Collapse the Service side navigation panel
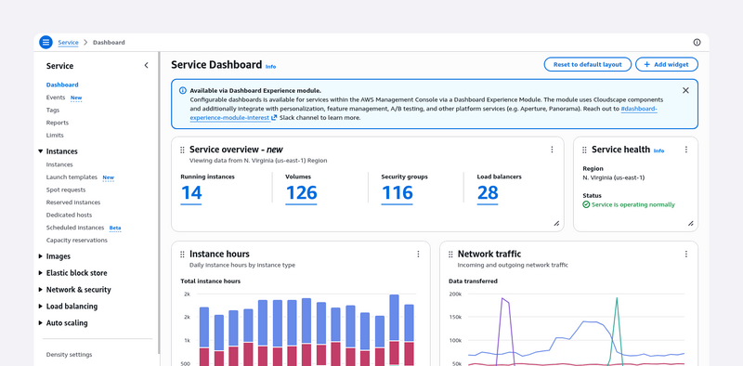 (146, 65)
